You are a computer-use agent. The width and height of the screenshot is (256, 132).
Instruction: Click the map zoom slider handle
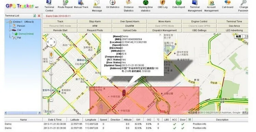[51, 74]
